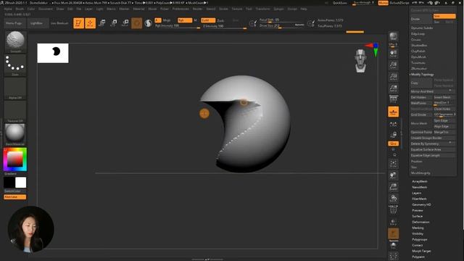Toggle the orange XYZ rotation button
Screen dimensions: 464x261
pos(393,144)
